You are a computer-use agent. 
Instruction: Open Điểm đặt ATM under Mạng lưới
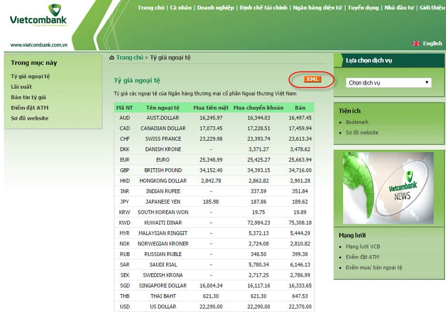[362, 257]
